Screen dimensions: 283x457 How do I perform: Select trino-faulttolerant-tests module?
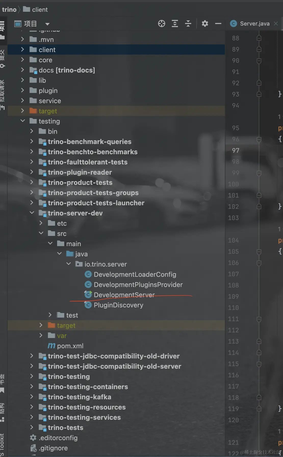88,162
